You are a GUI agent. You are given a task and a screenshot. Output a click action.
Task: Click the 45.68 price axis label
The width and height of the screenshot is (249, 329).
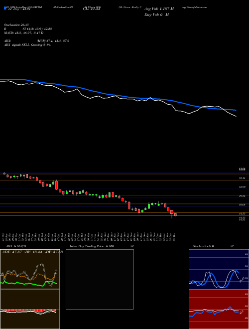click(242, 204)
